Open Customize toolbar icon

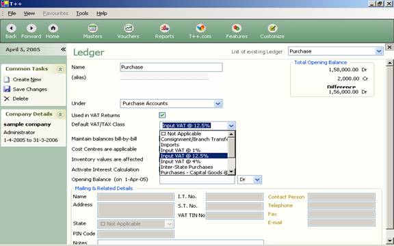(x=272, y=28)
